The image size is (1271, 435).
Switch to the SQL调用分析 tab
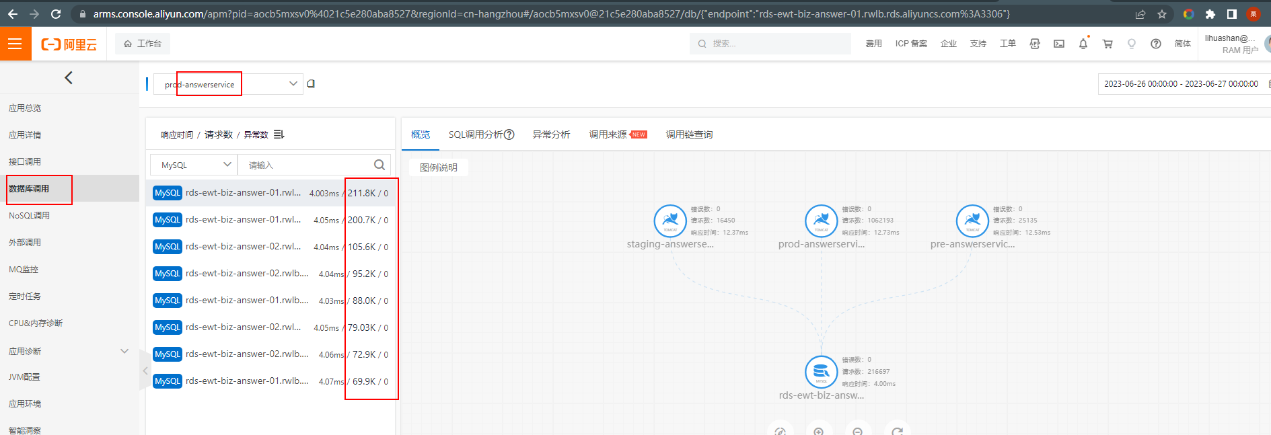[476, 134]
